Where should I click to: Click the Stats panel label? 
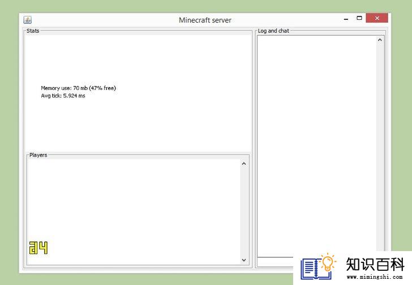click(33, 31)
